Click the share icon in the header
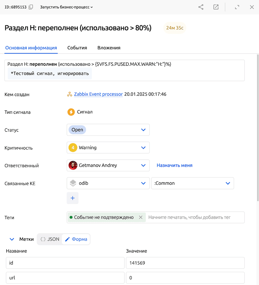Viewport: 259px width, 285px height. tap(201, 7)
